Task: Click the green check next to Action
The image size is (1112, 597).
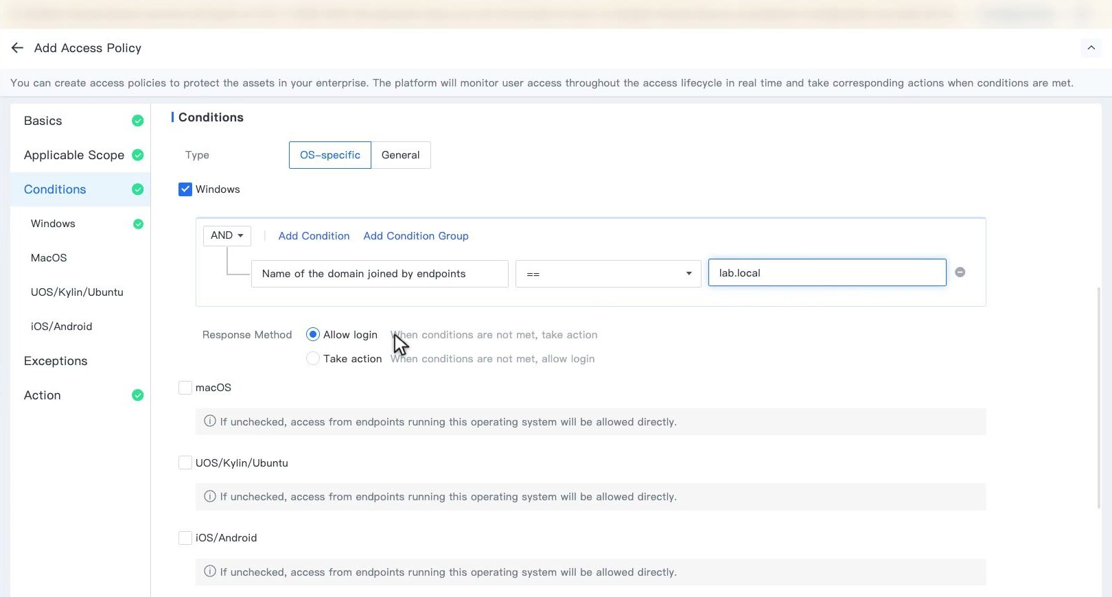Action: point(138,395)
